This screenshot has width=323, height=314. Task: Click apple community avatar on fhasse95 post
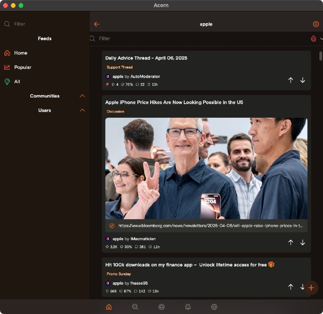click(x=107, y=283)
